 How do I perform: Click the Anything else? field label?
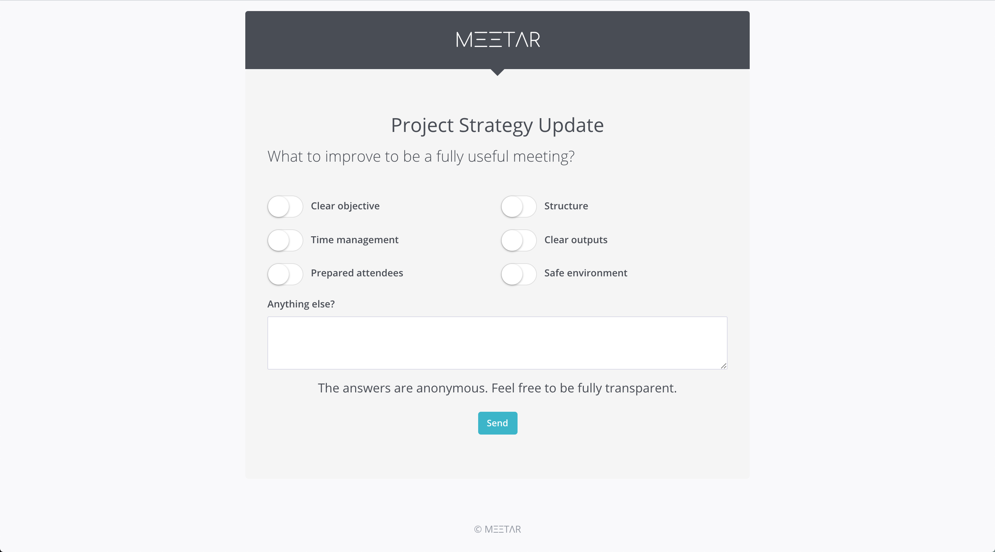pos(301,304)
